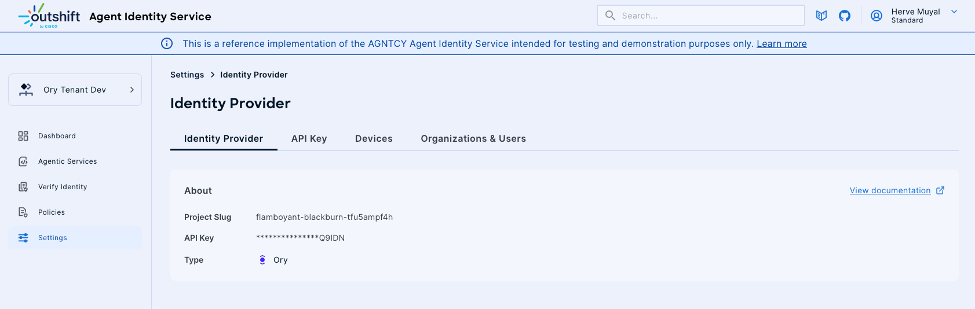
Task: Navigate to Policies in sidebar
Action: tap(75, 212)
